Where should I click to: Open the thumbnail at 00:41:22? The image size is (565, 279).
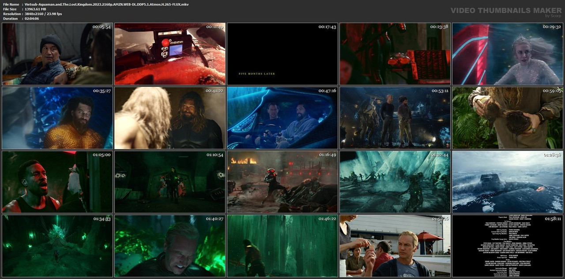(170, 118)
